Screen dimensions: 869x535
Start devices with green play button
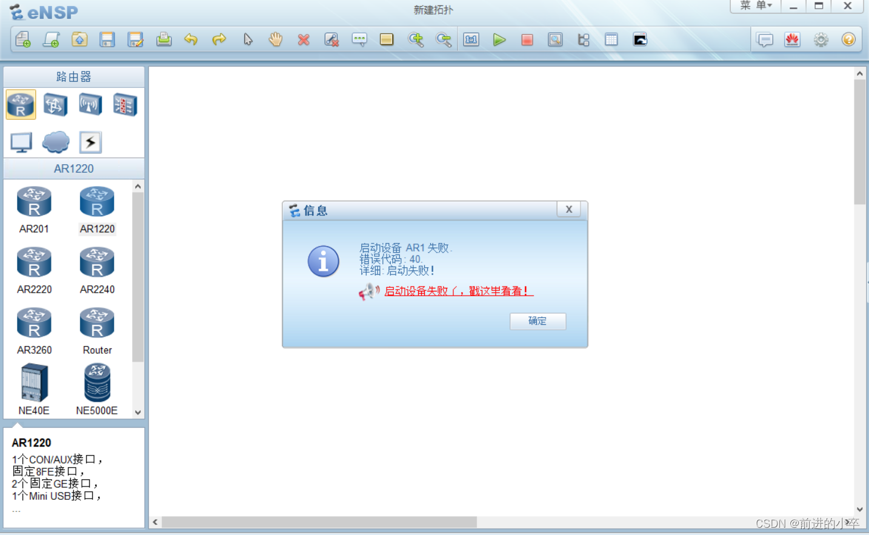[x=499, y=40]
